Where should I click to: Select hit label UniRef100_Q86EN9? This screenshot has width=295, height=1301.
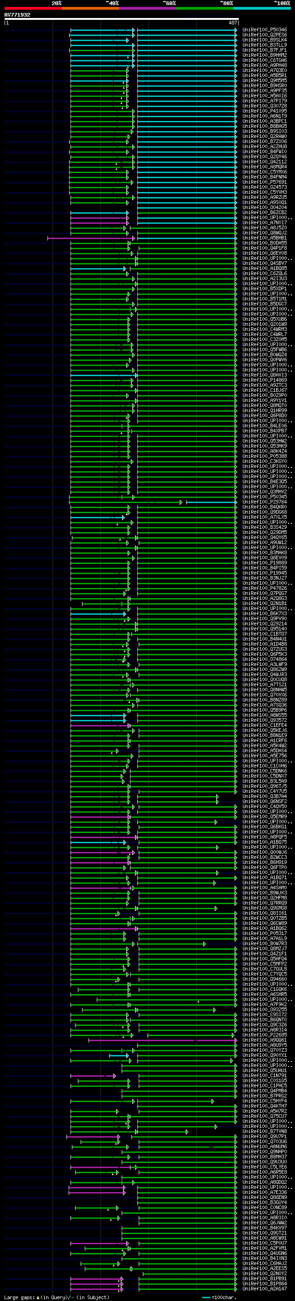point(265,1197)
